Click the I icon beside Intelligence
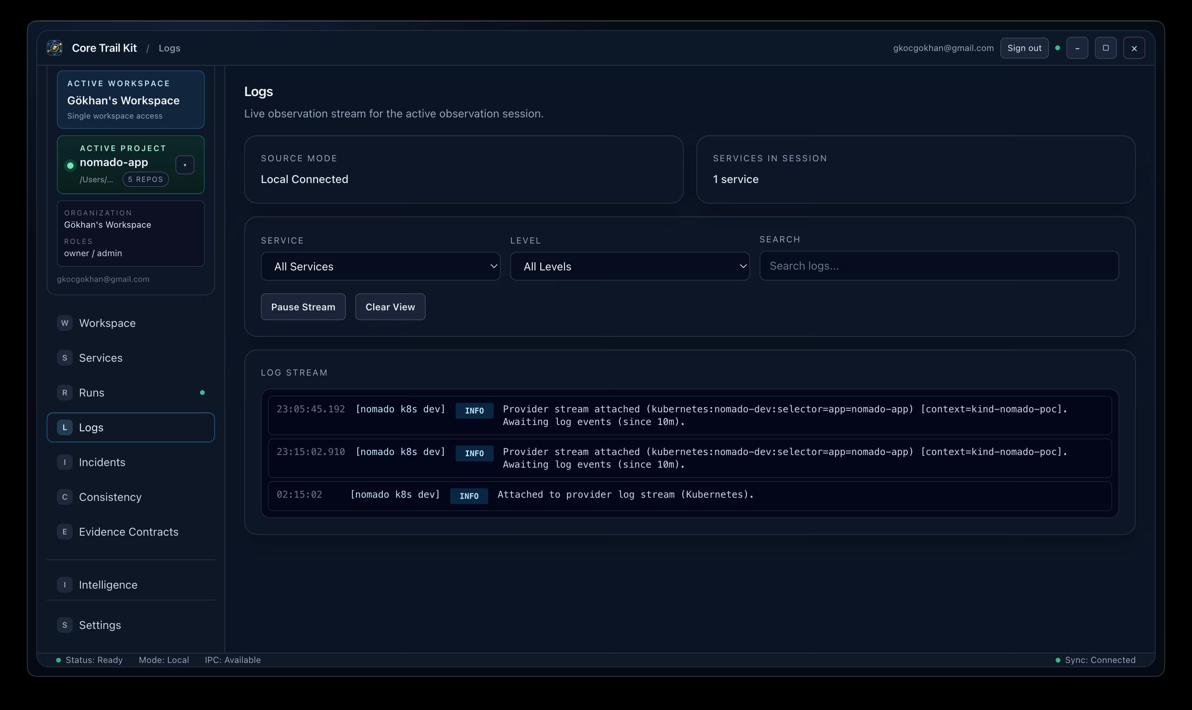 coord(64,585)
